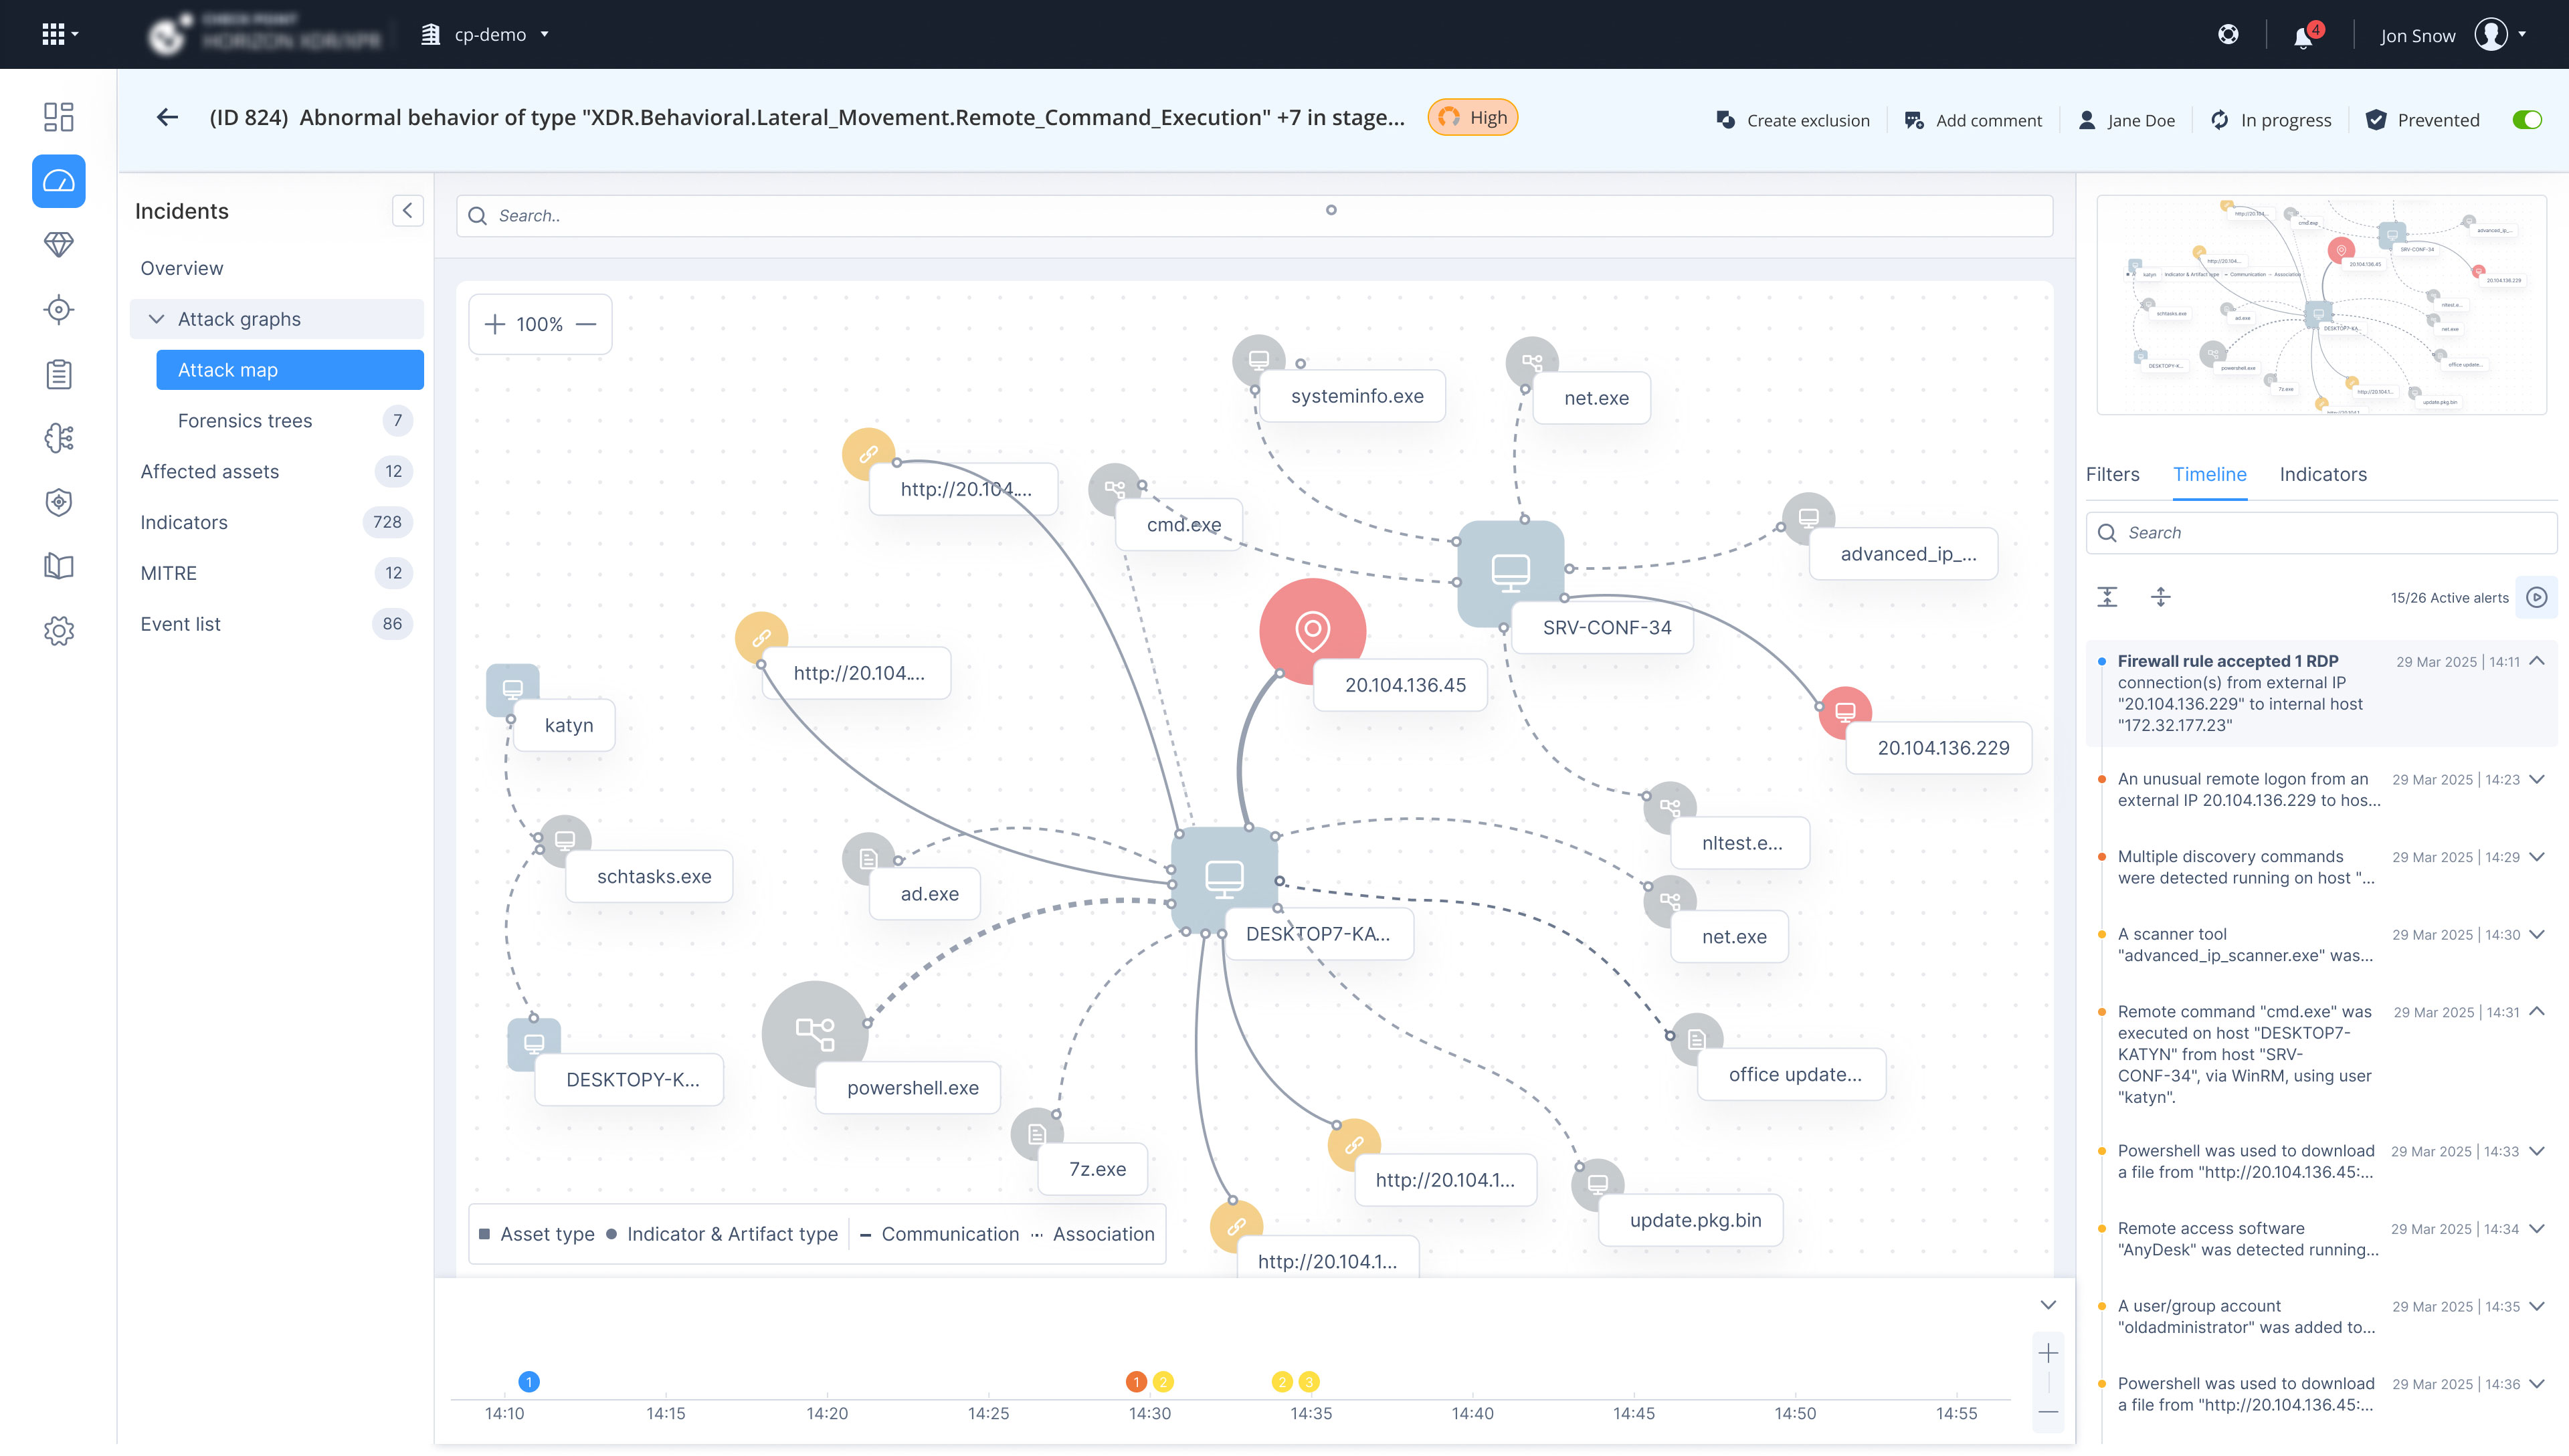Collapse the bottom timeline panel chevron

point(2048,1305)
